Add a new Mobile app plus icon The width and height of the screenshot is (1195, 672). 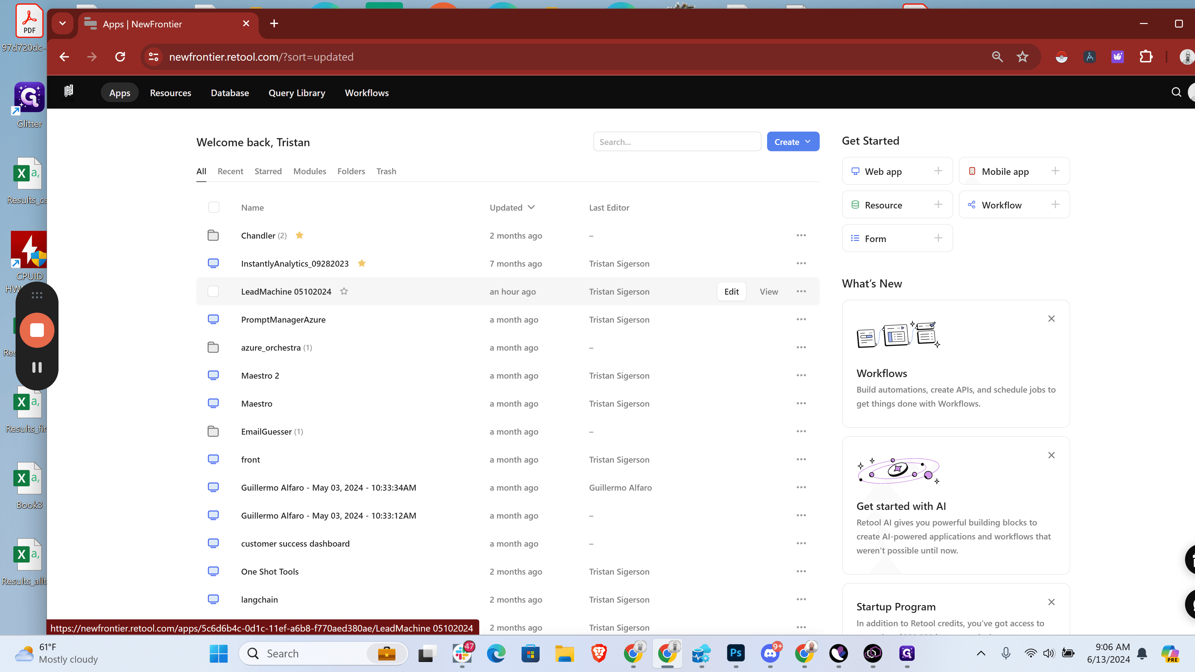coord(1055,171)
